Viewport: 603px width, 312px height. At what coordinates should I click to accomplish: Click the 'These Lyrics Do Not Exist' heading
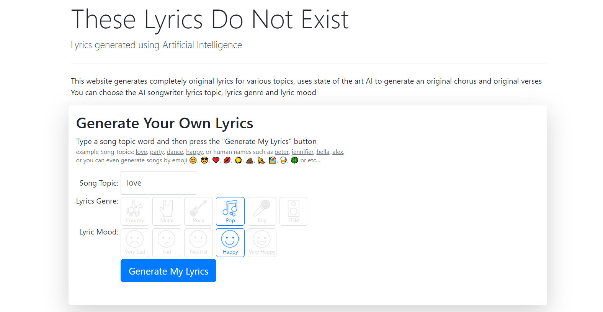[x=210, y=19]
